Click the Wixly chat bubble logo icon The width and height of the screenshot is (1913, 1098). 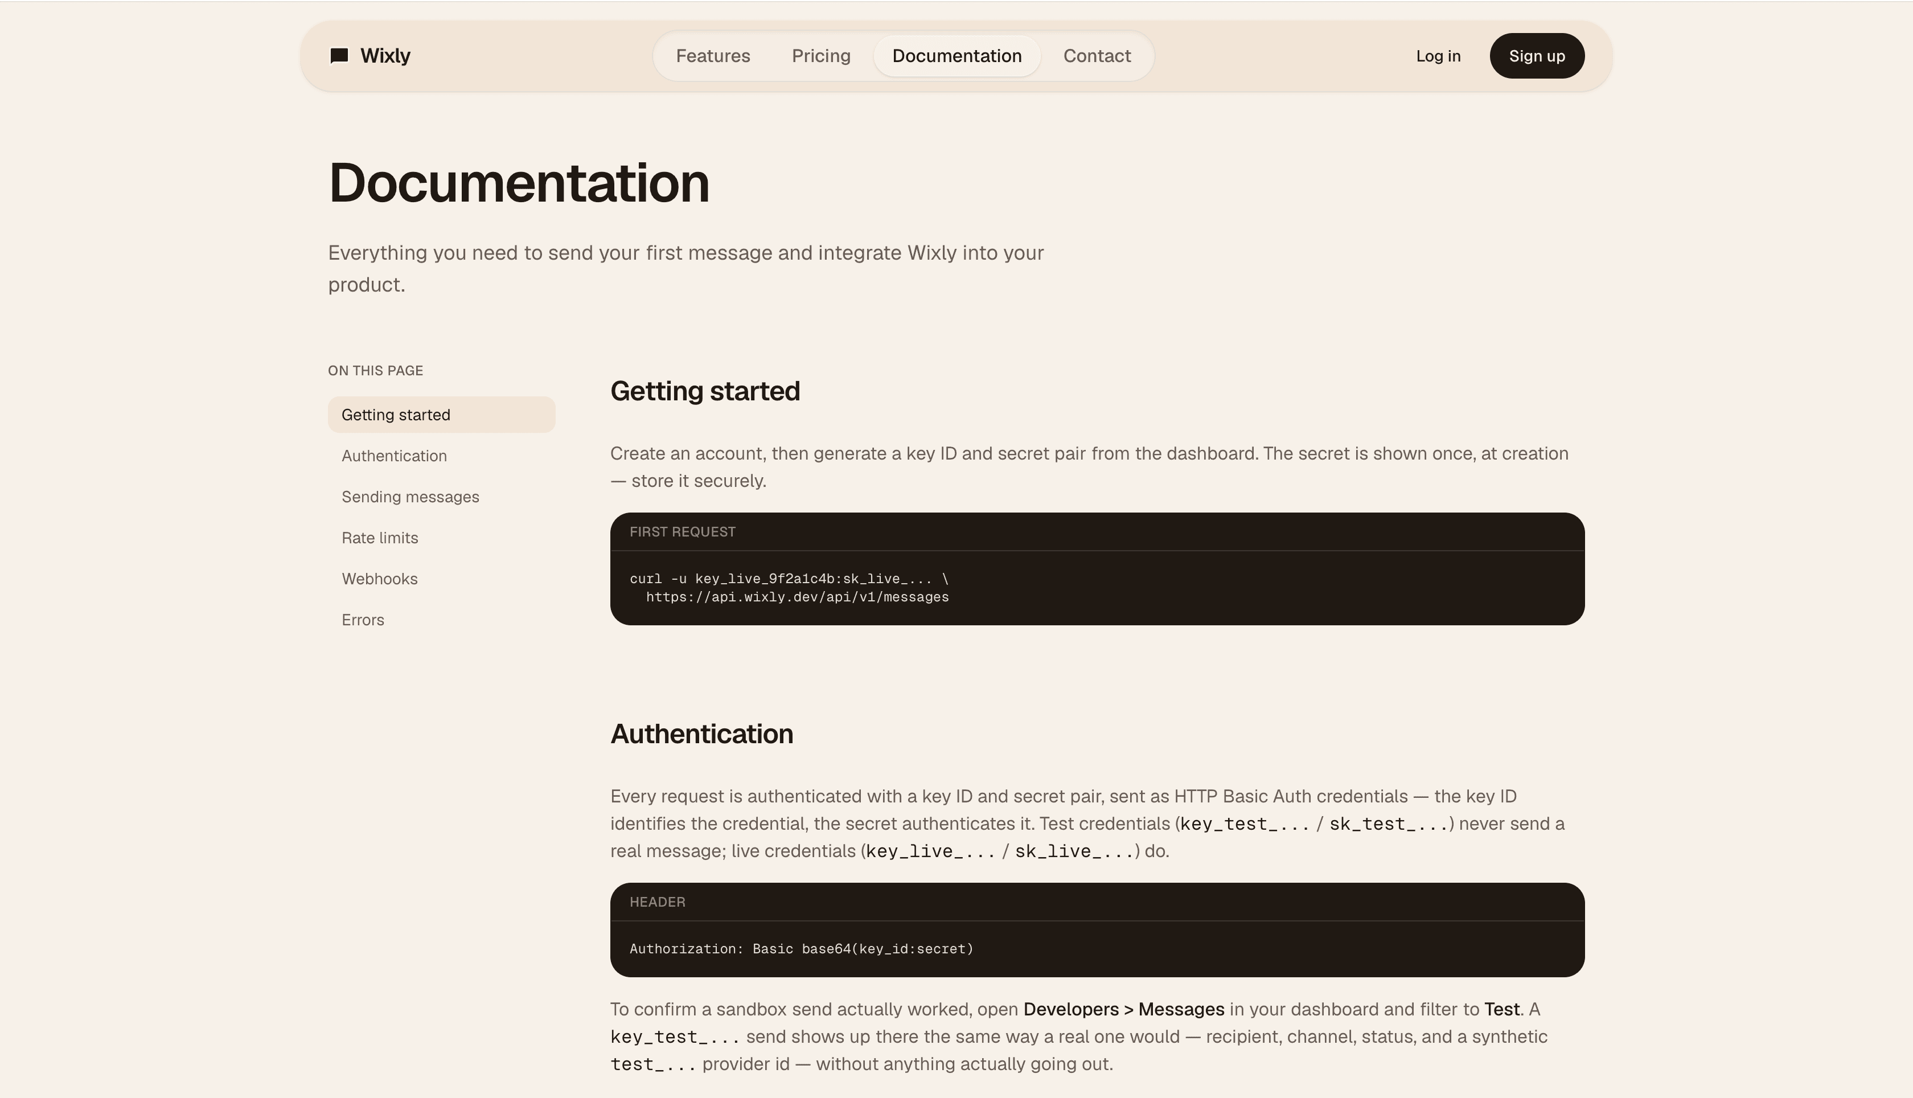(x=339, y=56)
